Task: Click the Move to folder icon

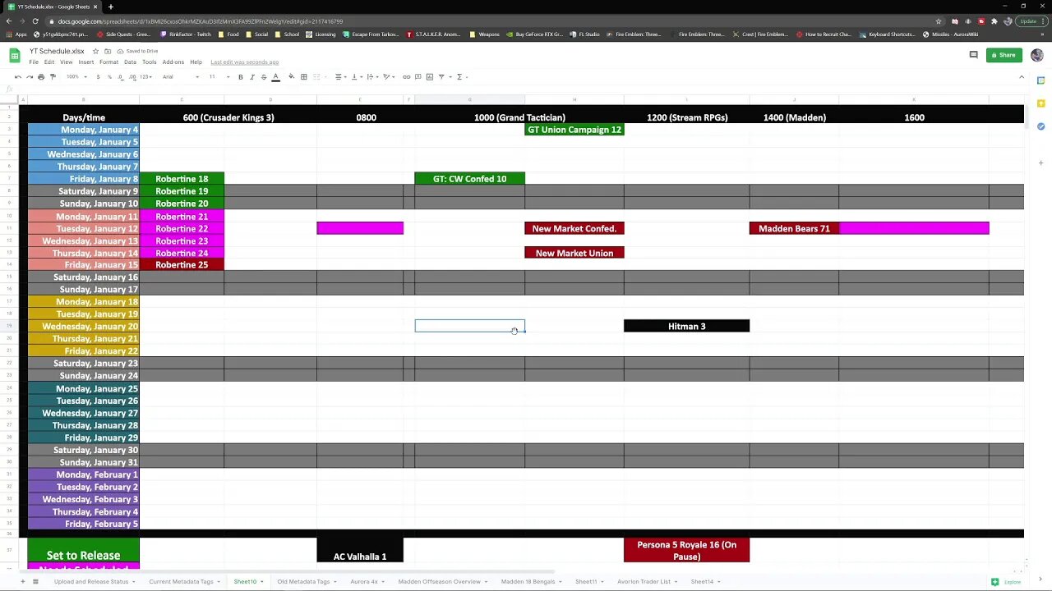Action: (107, 51)
